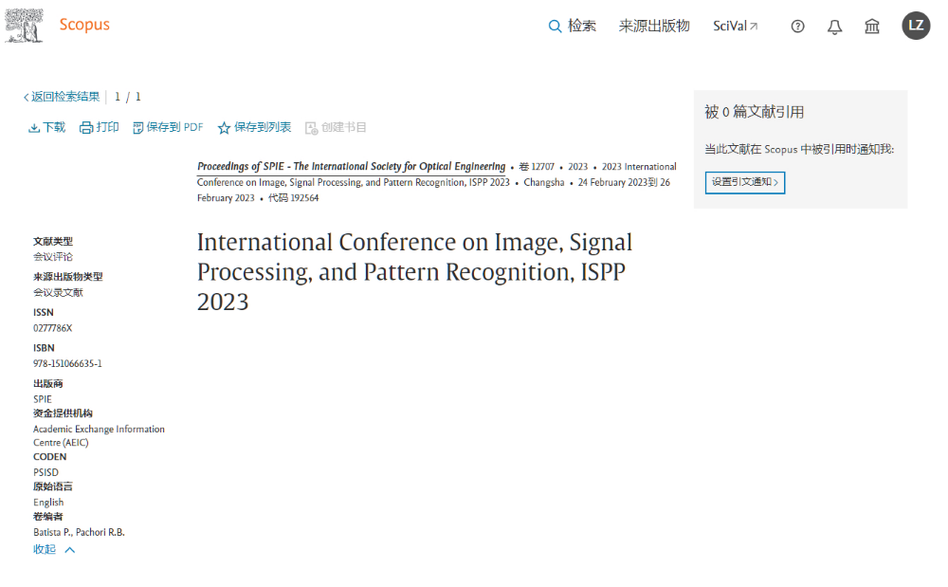Click the ISBN value 978-151066635-1
This screenshot has width=948, height=587.
pyautogui.click(x=67, y=364)
